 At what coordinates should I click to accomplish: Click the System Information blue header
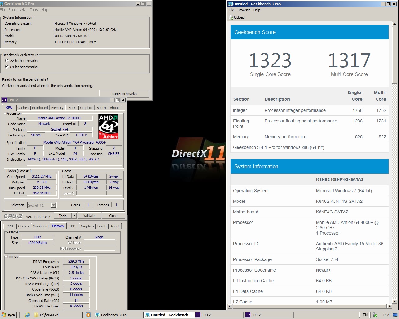pyautogui.click(x=310, y=166)
